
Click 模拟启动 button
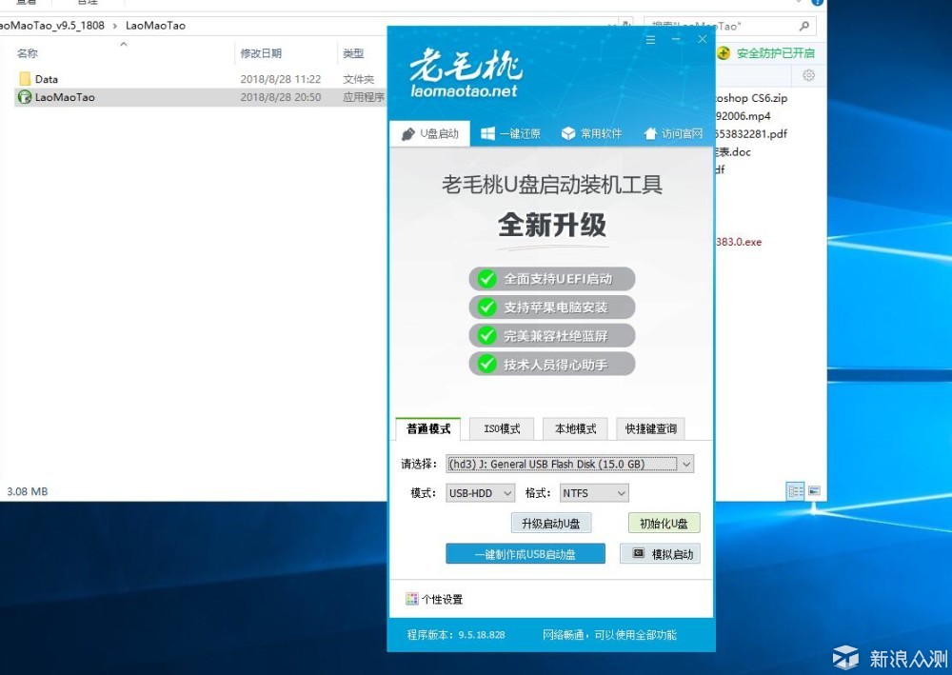[660, 553]
